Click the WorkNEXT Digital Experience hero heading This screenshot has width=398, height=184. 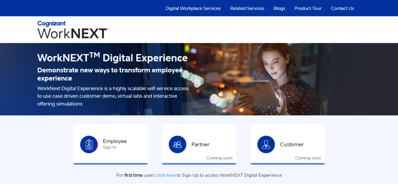pos(112,58)
